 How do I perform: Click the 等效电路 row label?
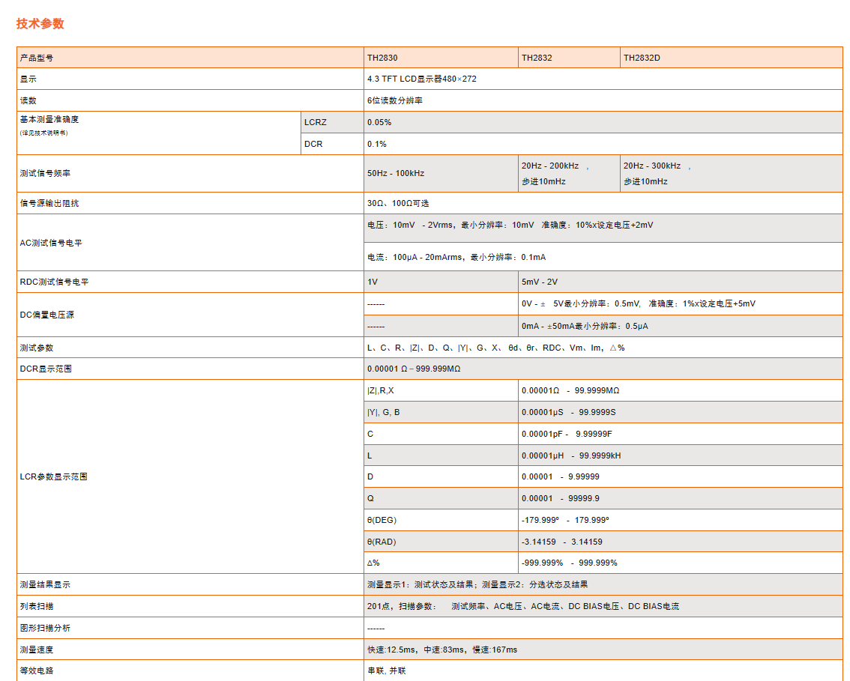(x=37, y=671)
